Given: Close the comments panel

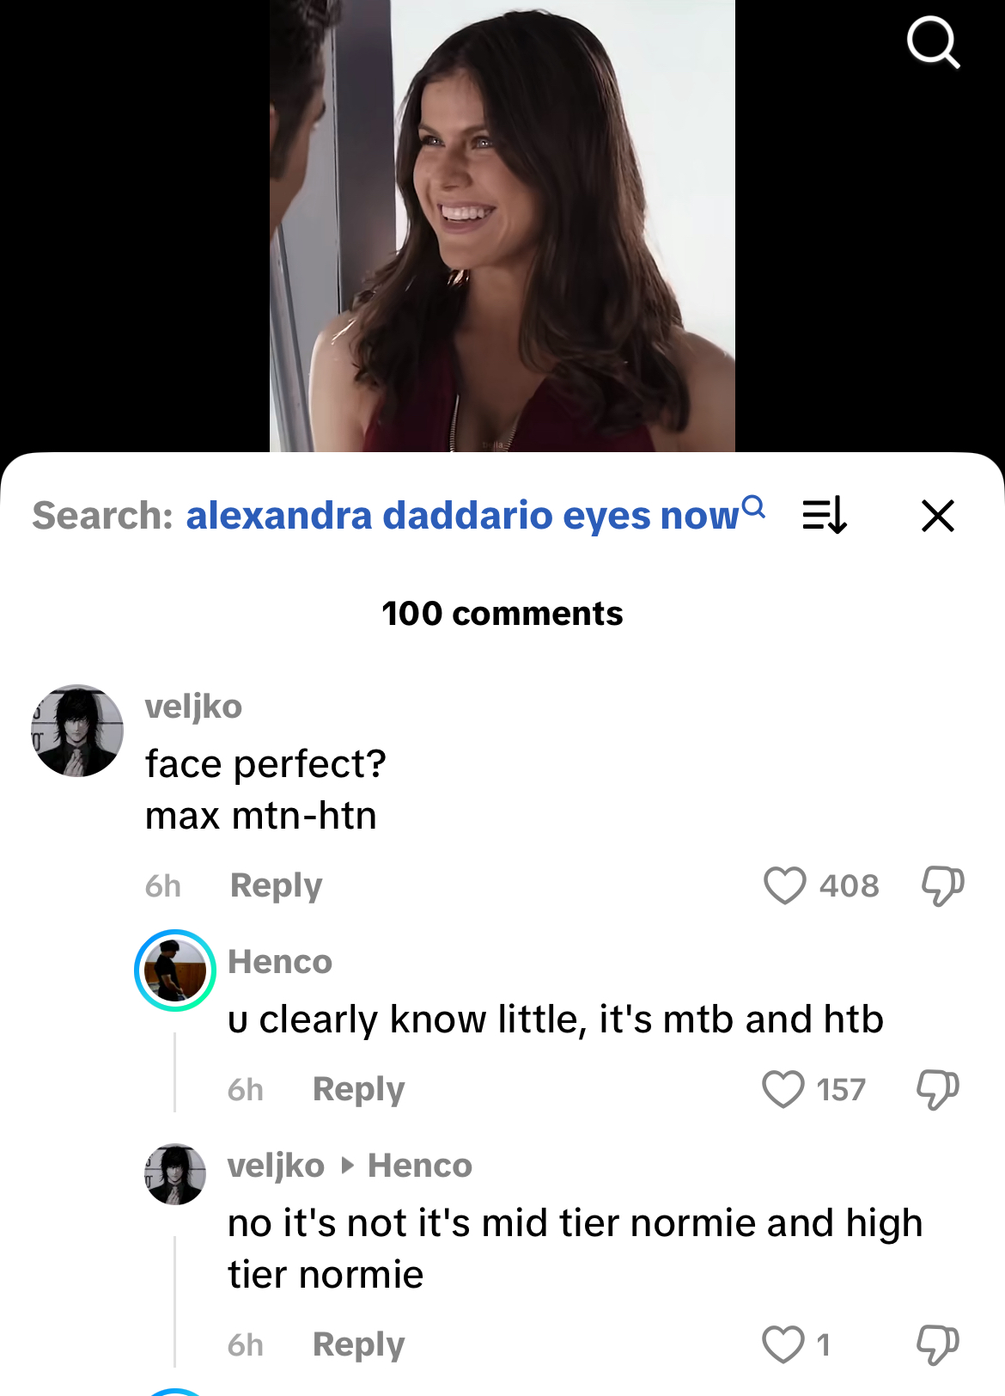Looking at the screenshot, I should (937, 516).
